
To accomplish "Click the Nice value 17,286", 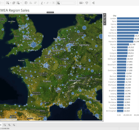I will pos(130,68).
